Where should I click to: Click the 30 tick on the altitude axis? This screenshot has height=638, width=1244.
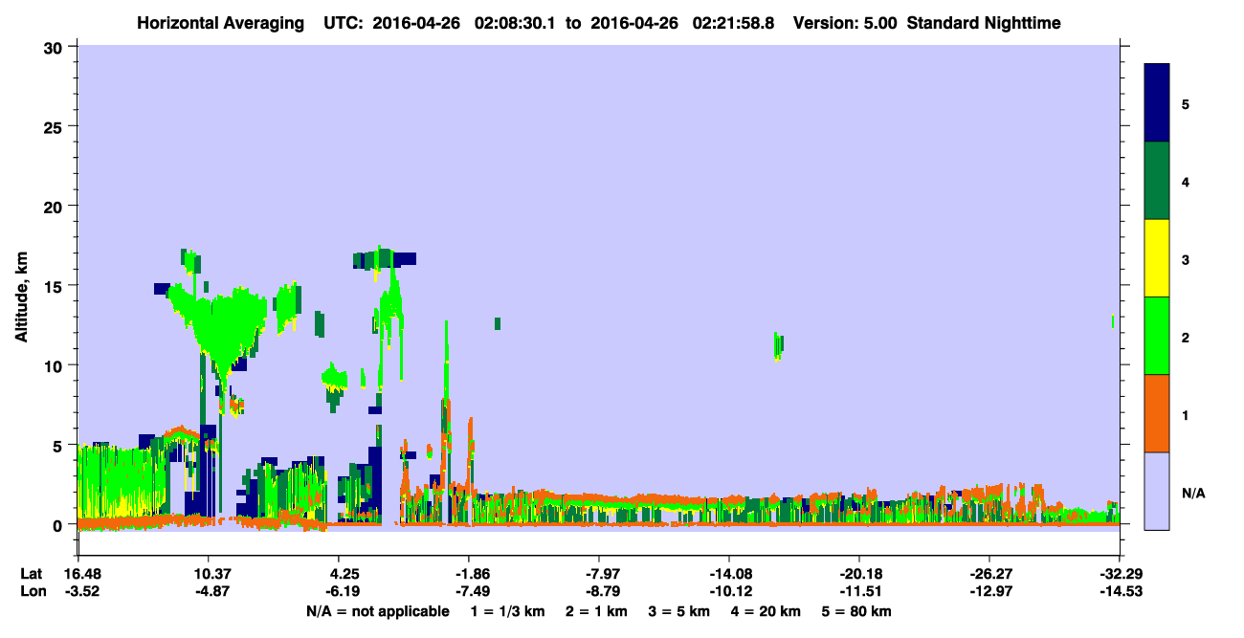click(55, 47)
